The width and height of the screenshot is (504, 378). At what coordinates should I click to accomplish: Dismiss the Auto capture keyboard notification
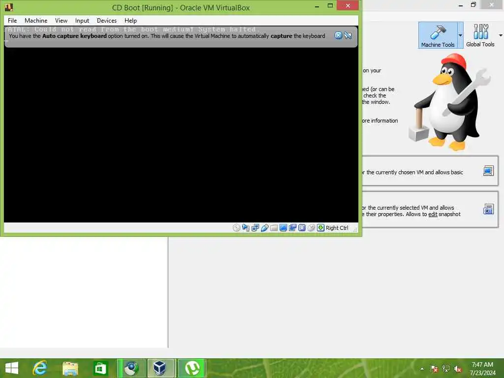point(338,35)
